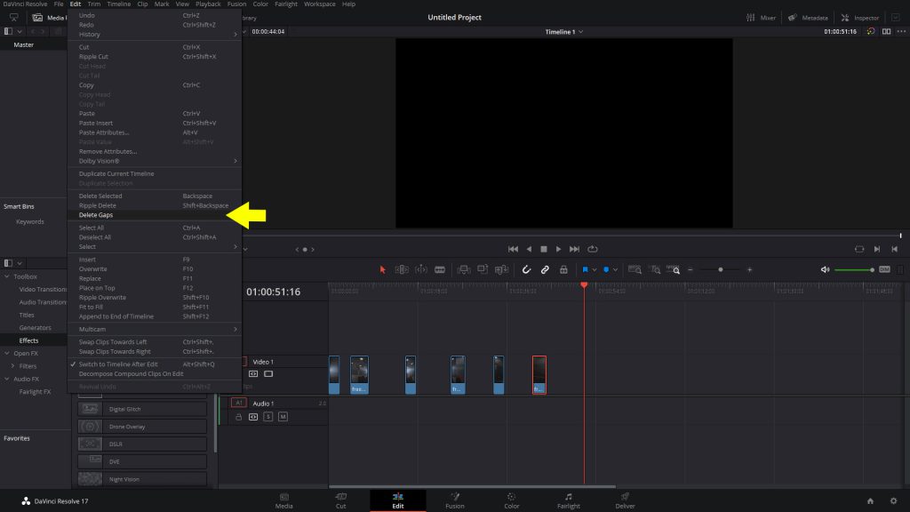Open viewer options three-dot menu
Screen dimensions: 910x512
tap(901, 31)
